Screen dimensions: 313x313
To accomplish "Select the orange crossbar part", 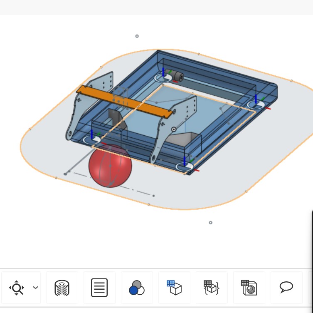I will click(125, 102).
